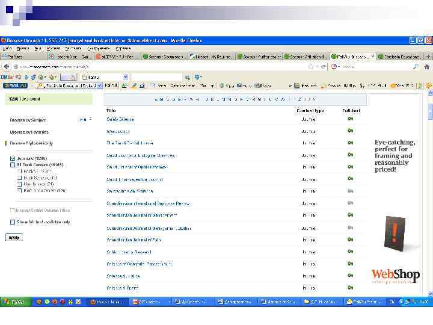The height and width of the screenshot is (325, 433).
Task: Click the toolbar search go icon
Action: tap(188, 77)
